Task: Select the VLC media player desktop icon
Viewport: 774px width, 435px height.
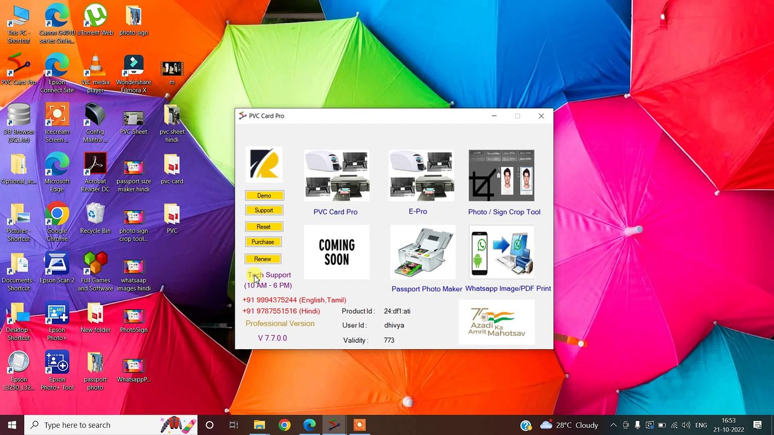Action: [96, 74]
